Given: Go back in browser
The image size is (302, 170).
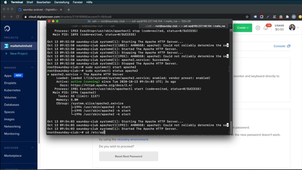Looking at the screenshot, I should coord(5,17).
